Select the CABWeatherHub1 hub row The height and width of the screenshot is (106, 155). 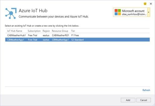(x=78, y=35)
